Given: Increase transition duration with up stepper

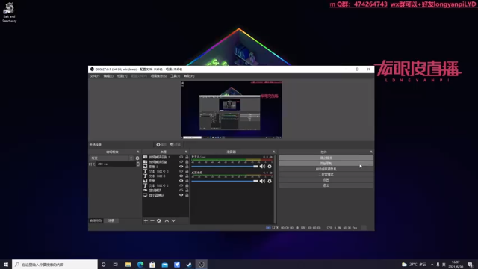Looking at the screenshot, I should pos(138,163).
